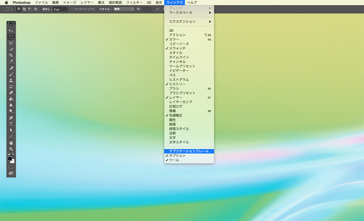Uncheck the ツール panel entry
Screen dimensions: 364x221
[189, 160]
